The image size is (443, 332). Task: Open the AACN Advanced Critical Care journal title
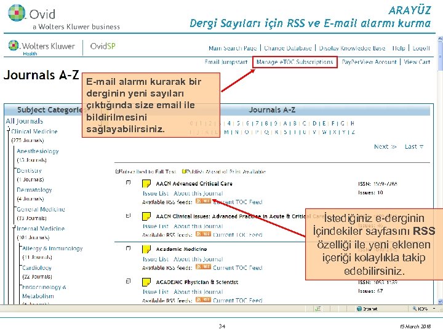tap(194, 183)
